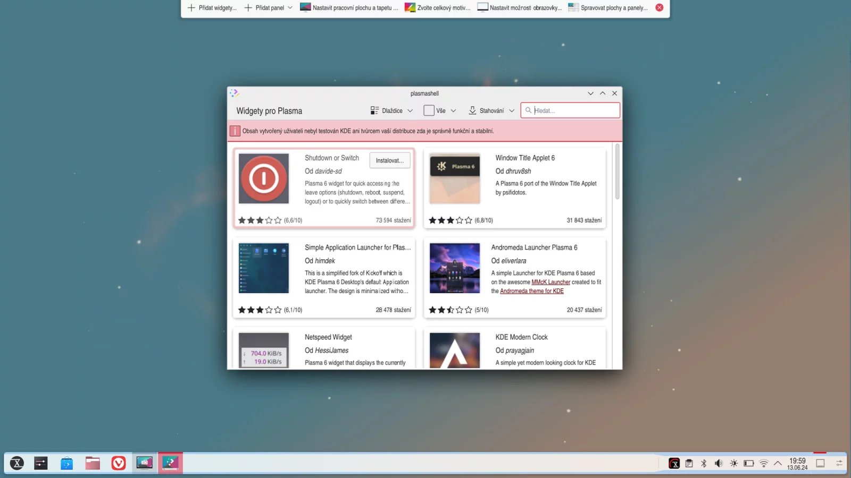The image size is (851, 478).
Task: Show hidden system tray icons
Action: point(778,463)
